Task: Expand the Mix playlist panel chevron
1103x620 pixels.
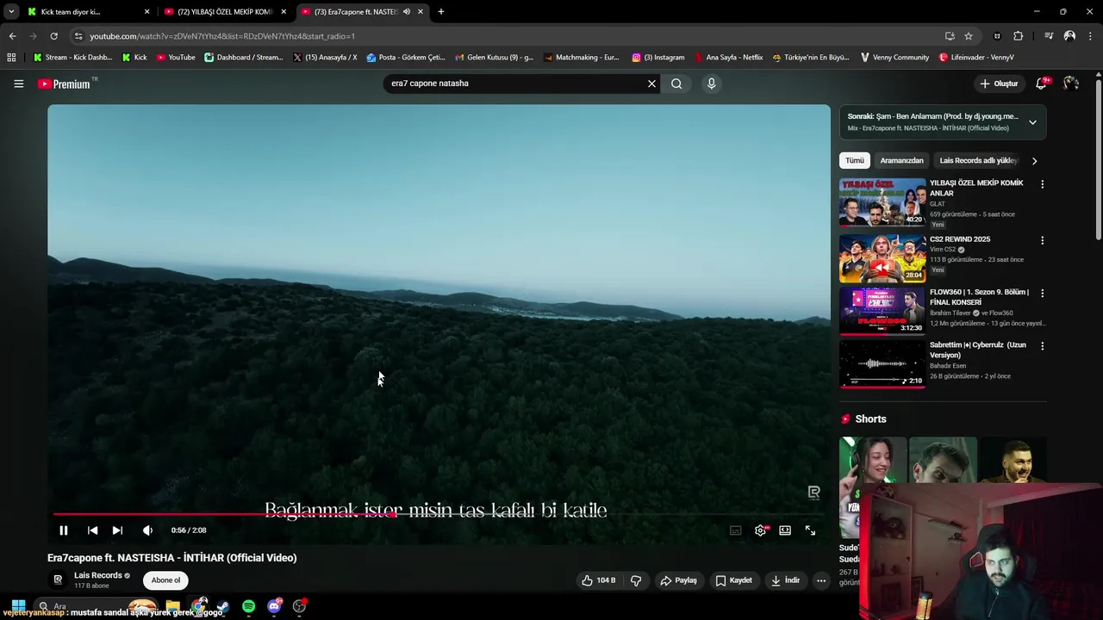Action: click(x=1032, y=122)
